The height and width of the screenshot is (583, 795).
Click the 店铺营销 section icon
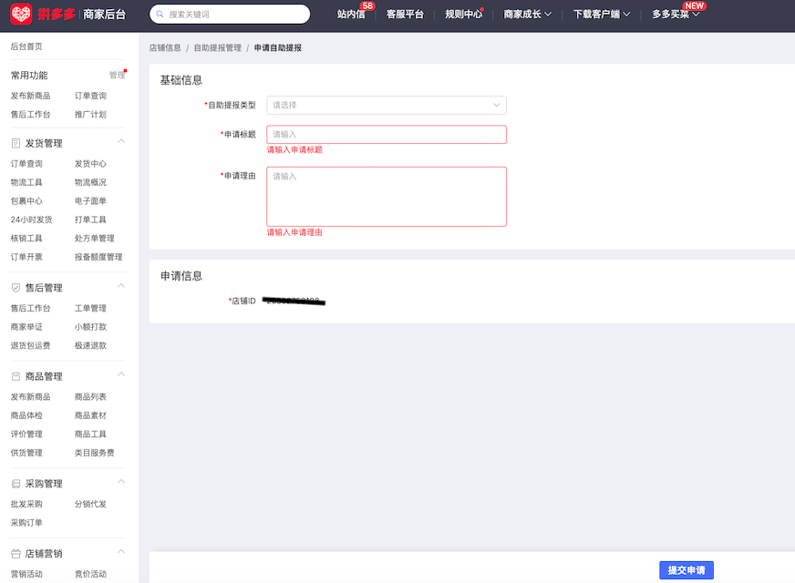(x=15, y=554)
